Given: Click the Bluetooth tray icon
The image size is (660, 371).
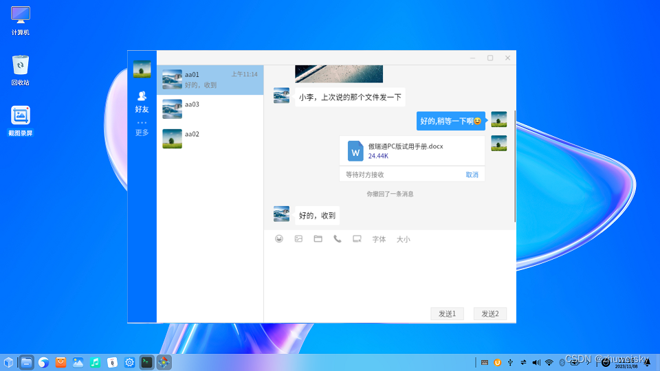Looking at the screenshot, I should [x=562, y=363].
